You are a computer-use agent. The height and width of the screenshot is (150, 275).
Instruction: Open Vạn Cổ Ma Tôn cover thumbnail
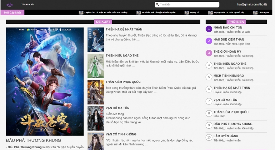tap(96, 118)
